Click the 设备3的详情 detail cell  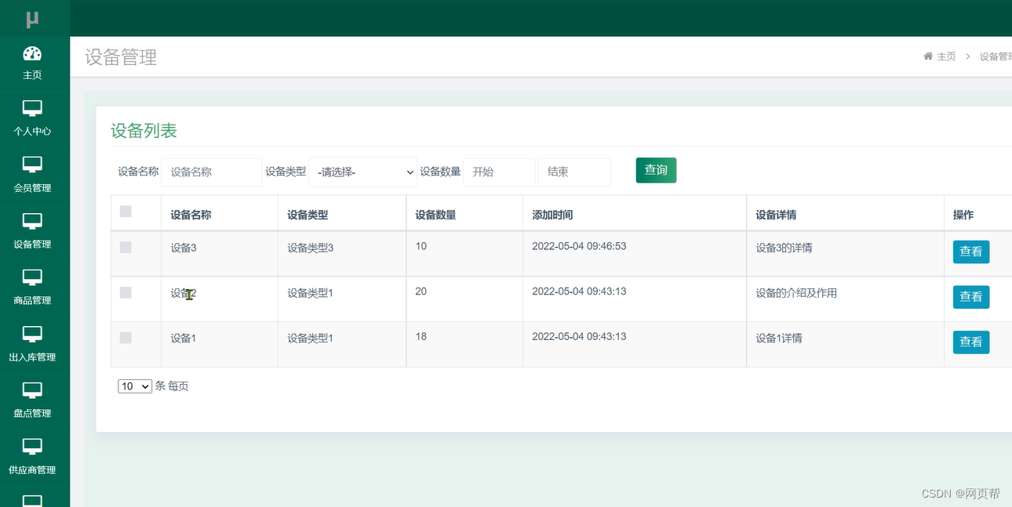[x=784, y=248]
